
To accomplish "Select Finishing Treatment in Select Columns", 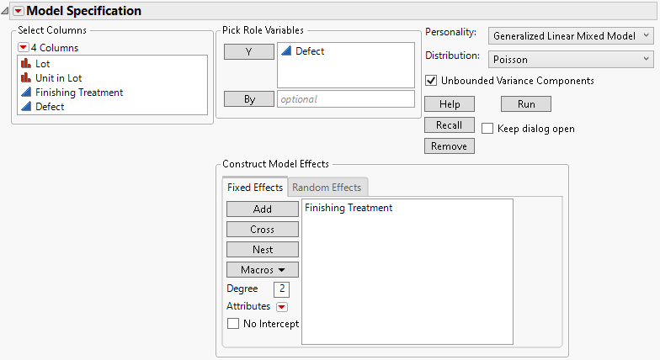I will (x=78, y=93).
